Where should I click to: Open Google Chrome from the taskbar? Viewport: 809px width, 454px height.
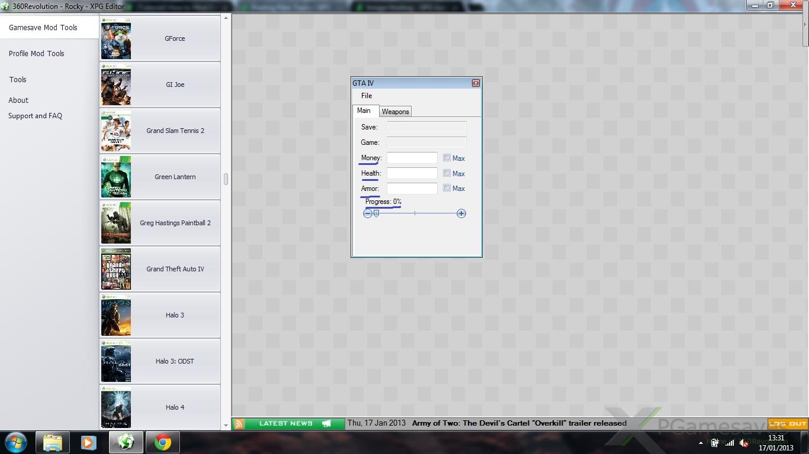tap(163, 442)
